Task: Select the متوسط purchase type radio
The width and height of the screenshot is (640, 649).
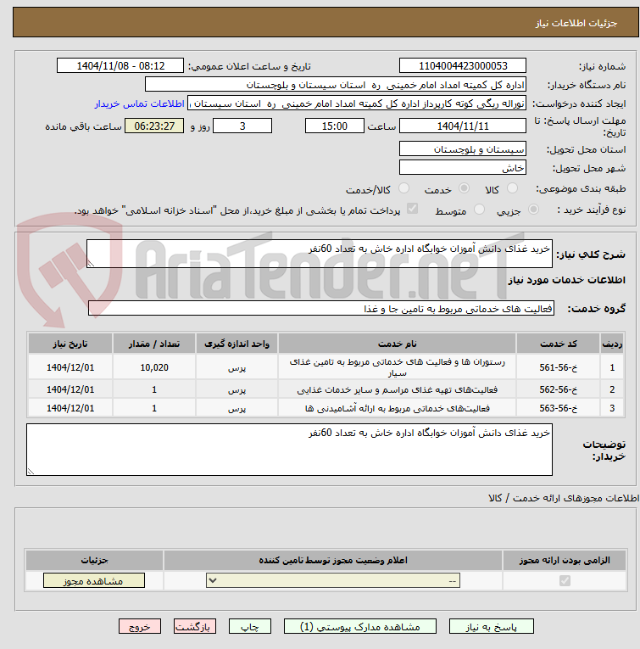Action: tap(479, 210)
